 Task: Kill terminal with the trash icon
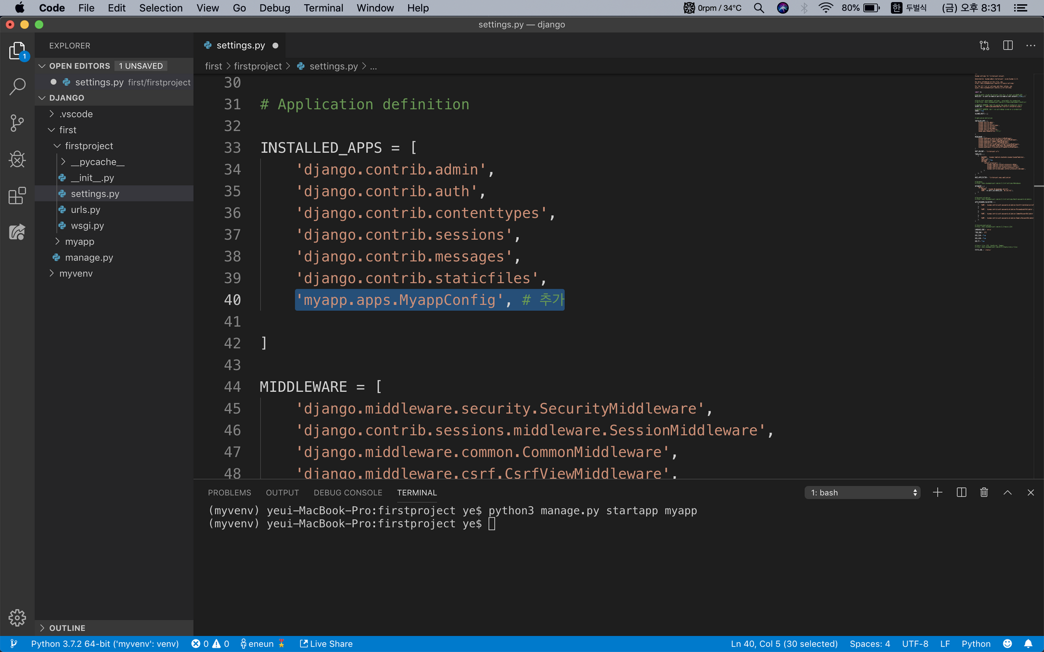[984, 492]
